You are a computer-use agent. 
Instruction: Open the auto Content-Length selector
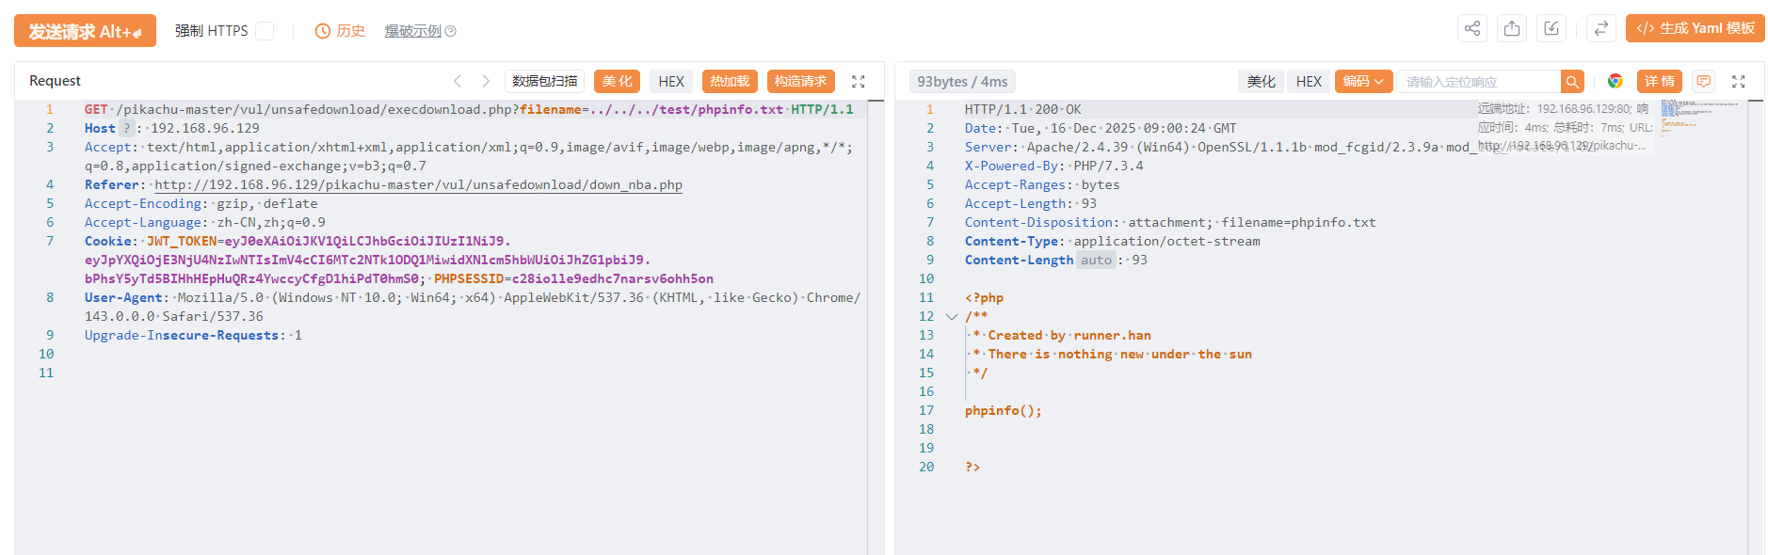coord(1096,261)
